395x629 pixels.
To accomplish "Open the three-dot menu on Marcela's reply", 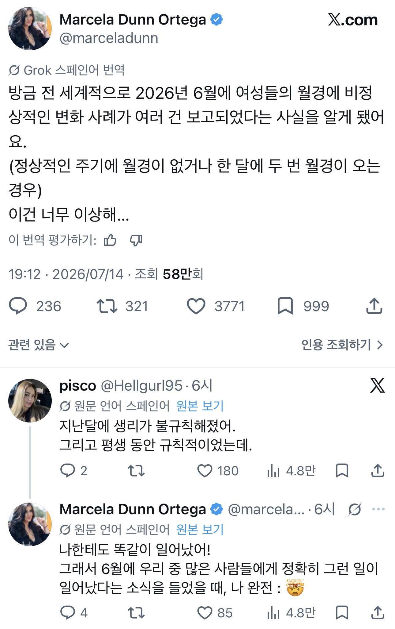I will click(x=378, y=509).
